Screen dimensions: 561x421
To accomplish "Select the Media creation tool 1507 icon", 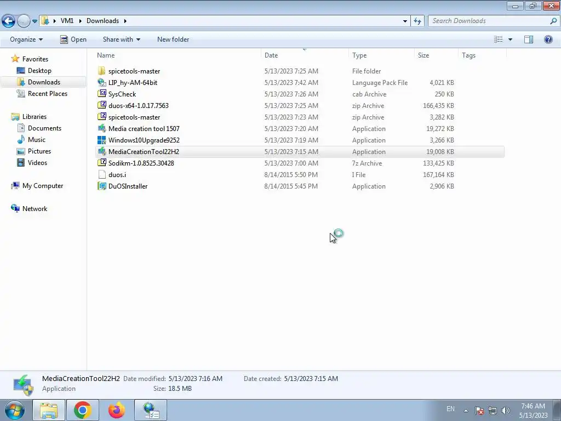I will pyautogui.click(x=101, y=128).
